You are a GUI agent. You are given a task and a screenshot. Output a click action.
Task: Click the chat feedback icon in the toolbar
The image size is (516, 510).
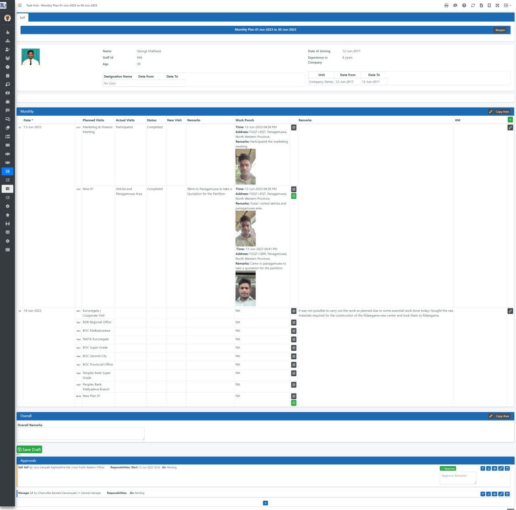pos(456,5)
